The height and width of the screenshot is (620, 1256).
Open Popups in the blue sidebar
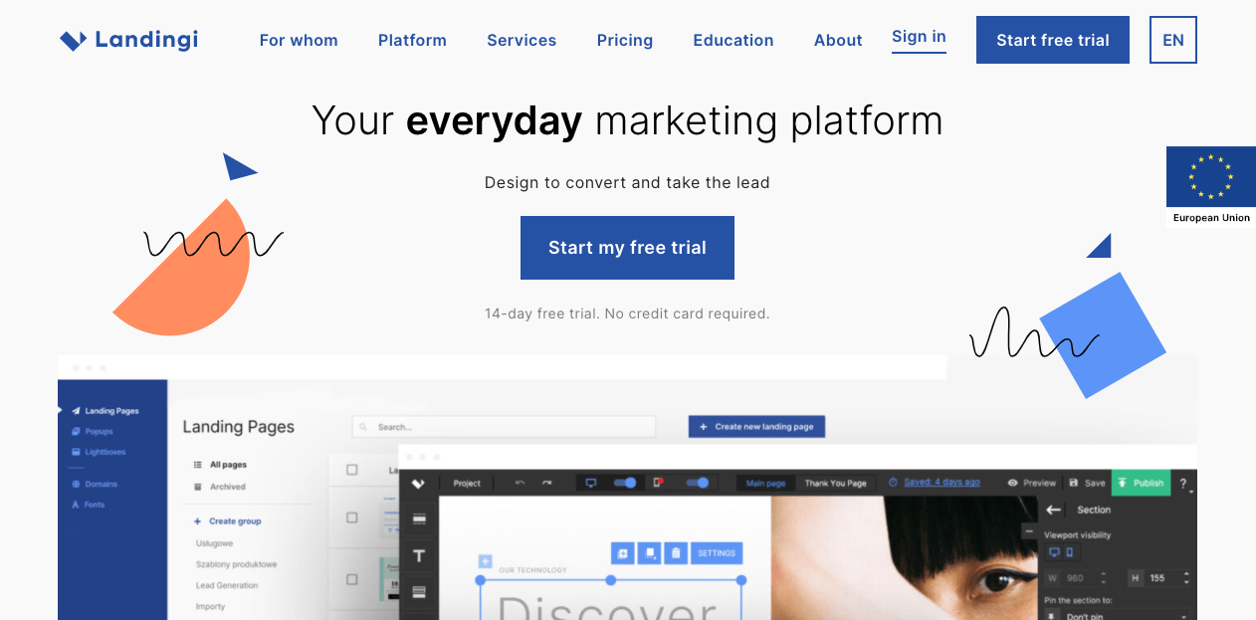[x=93, y=432]
